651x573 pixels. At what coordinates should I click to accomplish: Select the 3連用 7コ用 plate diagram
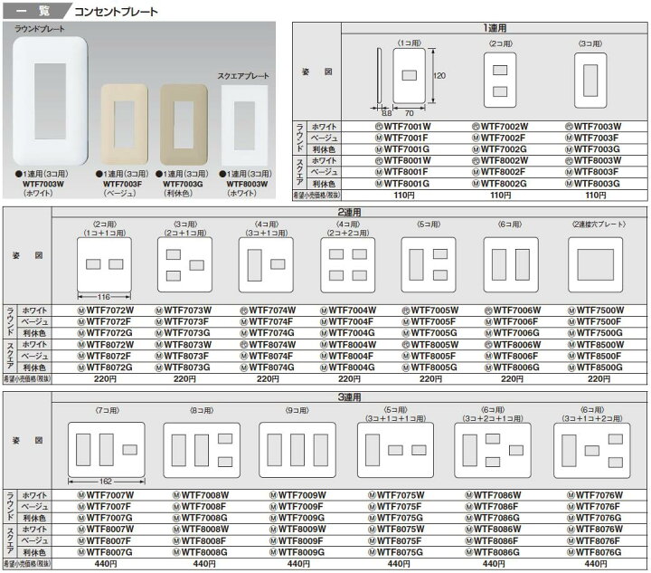click(107, 450)
